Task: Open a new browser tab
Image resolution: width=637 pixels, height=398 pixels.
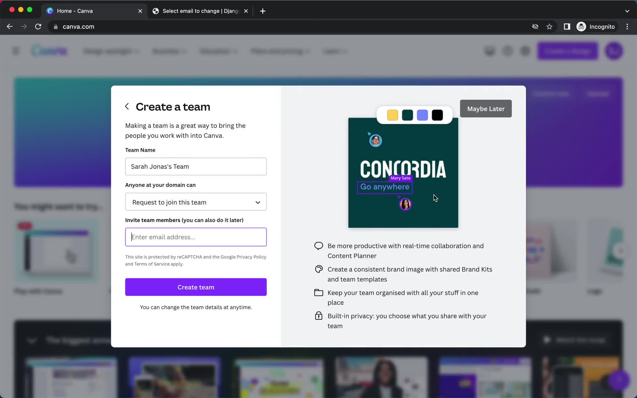Action: tap(263, 11)
